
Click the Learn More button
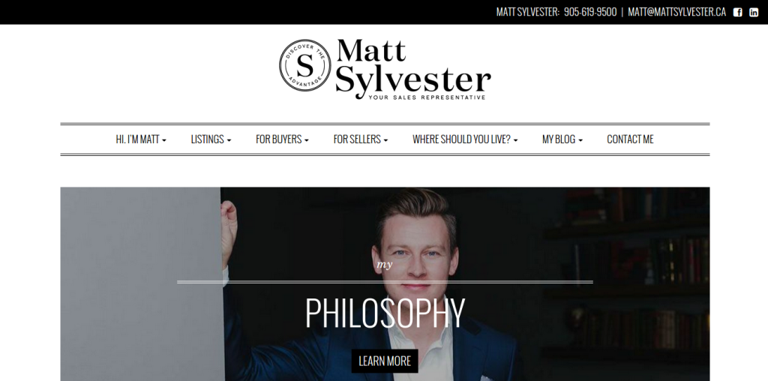[x=385, y=361]
